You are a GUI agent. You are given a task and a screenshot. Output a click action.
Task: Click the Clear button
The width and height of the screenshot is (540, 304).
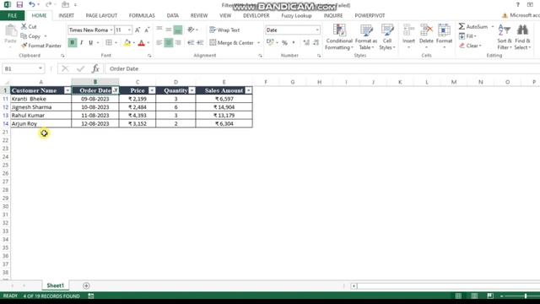click(470, 46)
